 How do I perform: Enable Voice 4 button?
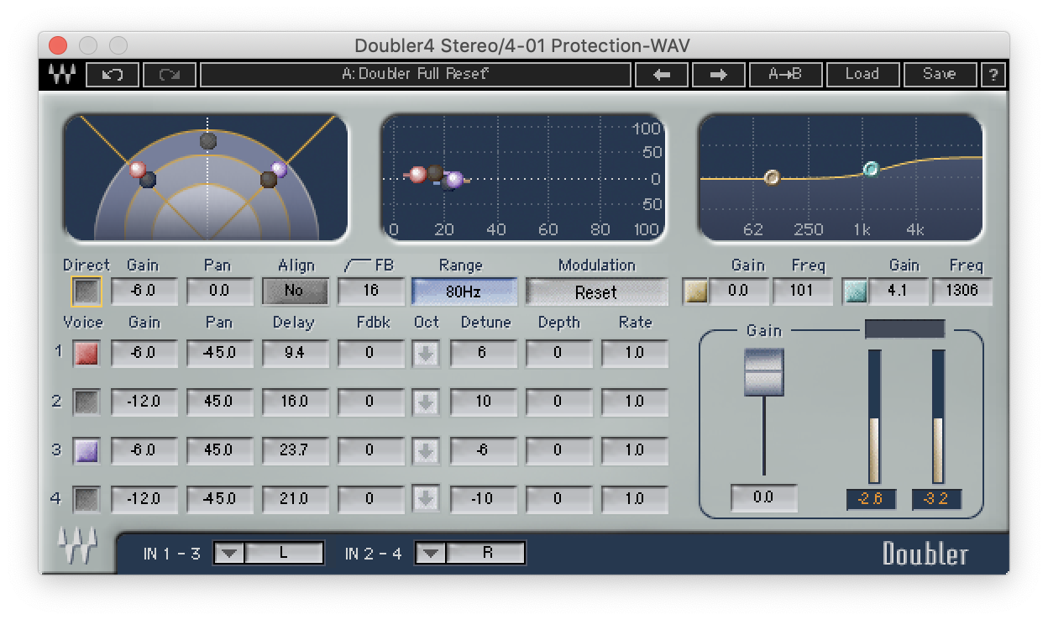tap(86, 500)
